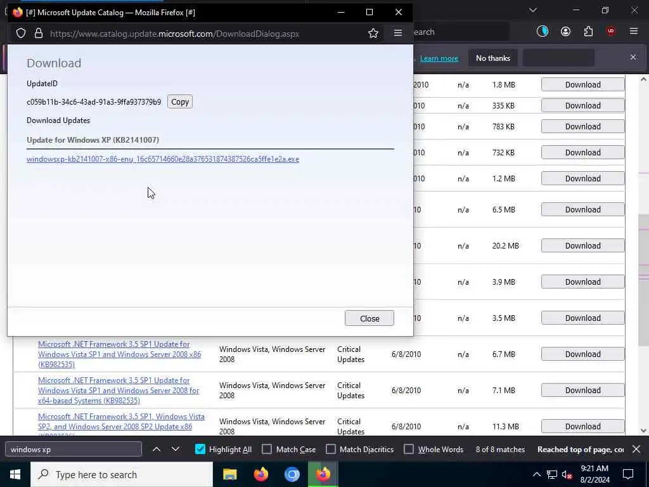Screen dimensions: 649x487
Task: Click the muted speaker volume icon
Action: click(567, 474)
